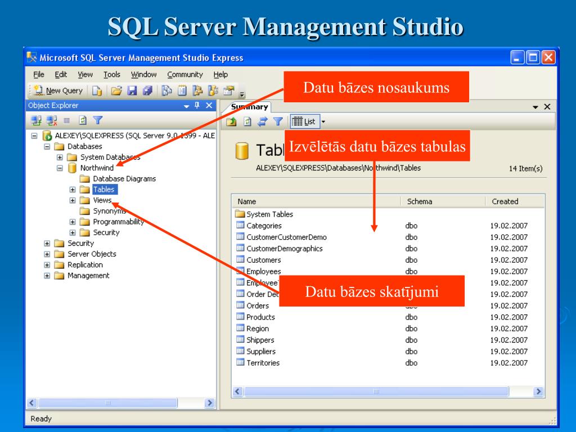Expand the Server Objects node
Viewport: 576px width, 432px height.
(x=47, y=254)
